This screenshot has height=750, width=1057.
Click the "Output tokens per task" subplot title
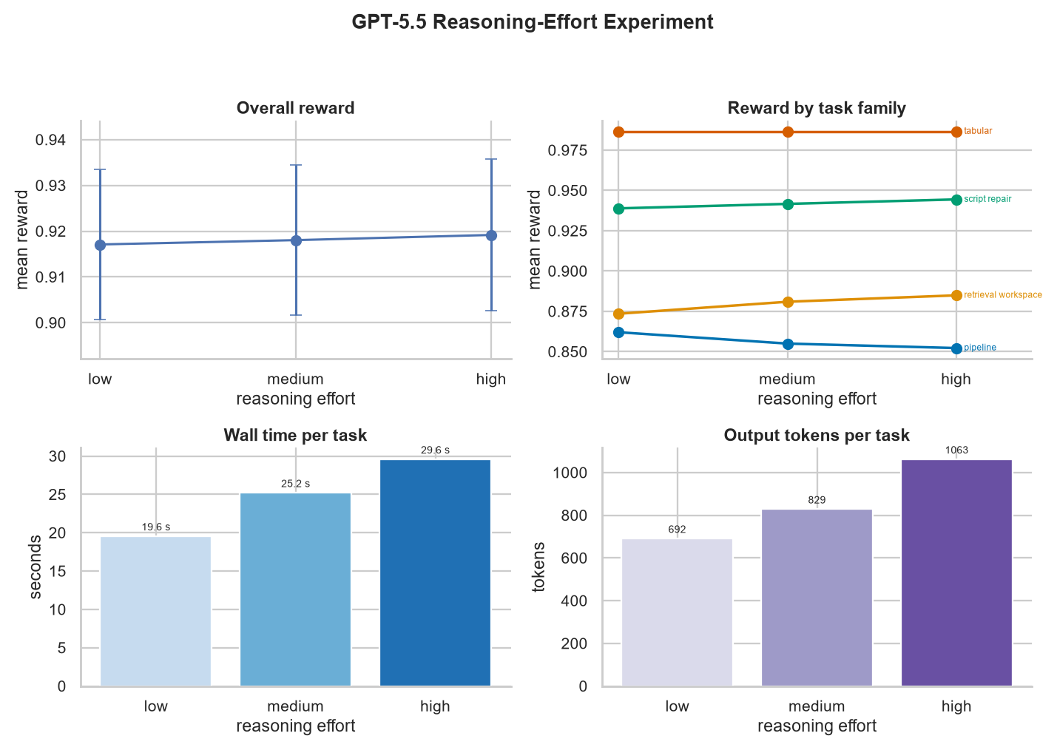(817, 435)
